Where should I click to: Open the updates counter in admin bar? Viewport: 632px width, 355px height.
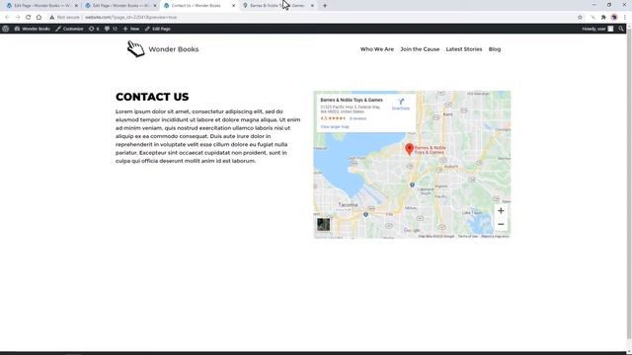94,29
